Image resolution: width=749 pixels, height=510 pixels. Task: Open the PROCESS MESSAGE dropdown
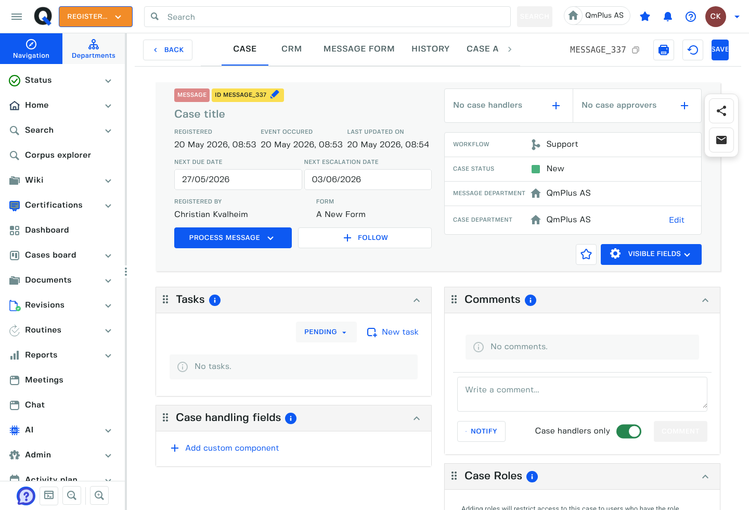click(x=233, y=238)
